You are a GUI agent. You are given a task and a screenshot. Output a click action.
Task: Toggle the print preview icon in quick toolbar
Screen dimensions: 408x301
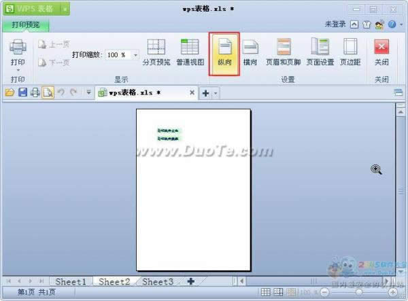point(48,92)
